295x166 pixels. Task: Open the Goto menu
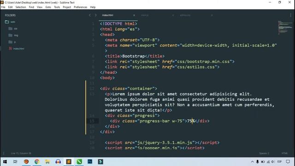click(x=48, y=7)
